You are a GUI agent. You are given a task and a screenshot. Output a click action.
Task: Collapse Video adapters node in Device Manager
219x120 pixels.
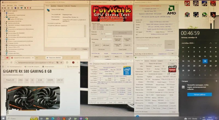(x=5, y=17)
